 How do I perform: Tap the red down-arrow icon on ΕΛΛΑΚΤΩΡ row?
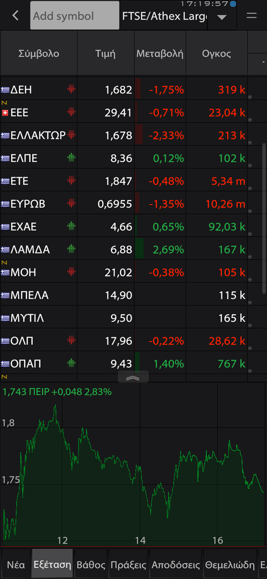point(71,134)
